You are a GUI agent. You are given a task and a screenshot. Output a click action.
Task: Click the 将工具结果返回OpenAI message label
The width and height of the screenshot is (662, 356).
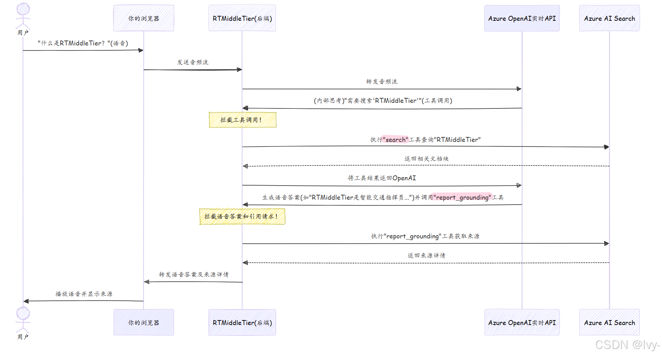[x=382, y=178]
